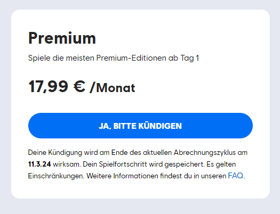Click the word Einschränkungen

coord(56,176)
